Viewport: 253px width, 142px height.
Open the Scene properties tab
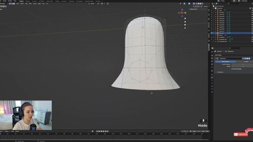click(212, 64)
